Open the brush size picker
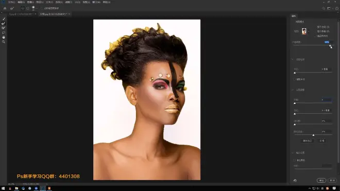This screenshot has width=340, height=191. tap(33, 8)
